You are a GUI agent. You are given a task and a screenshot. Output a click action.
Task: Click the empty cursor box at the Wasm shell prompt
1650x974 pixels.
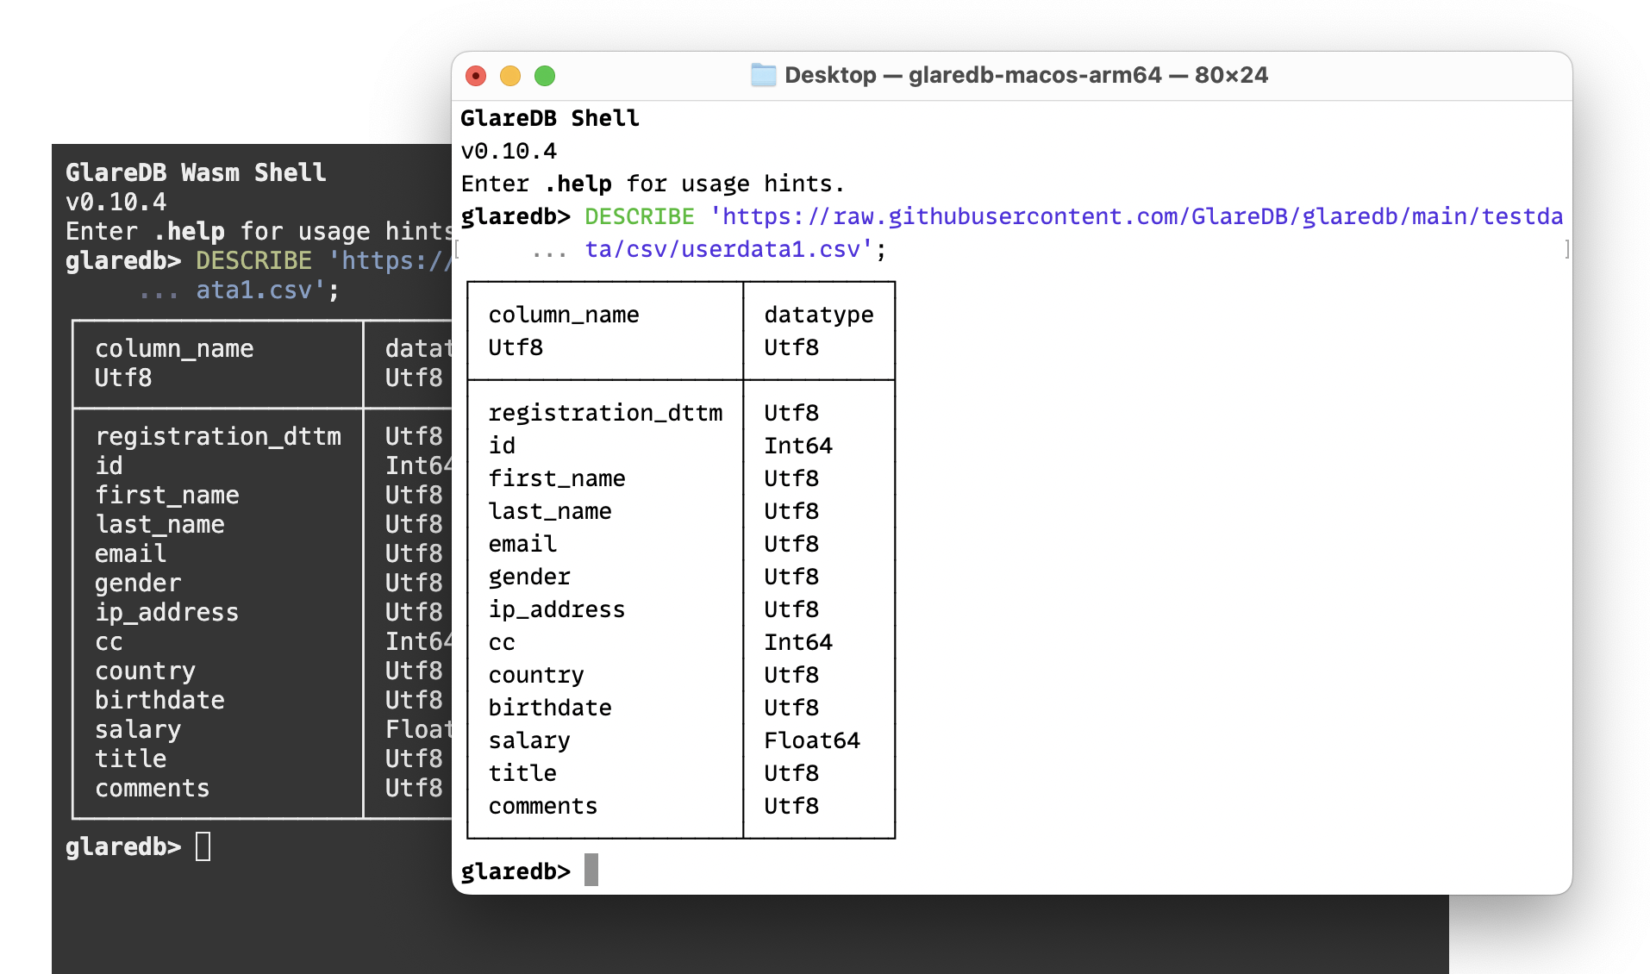click(203, 846)
